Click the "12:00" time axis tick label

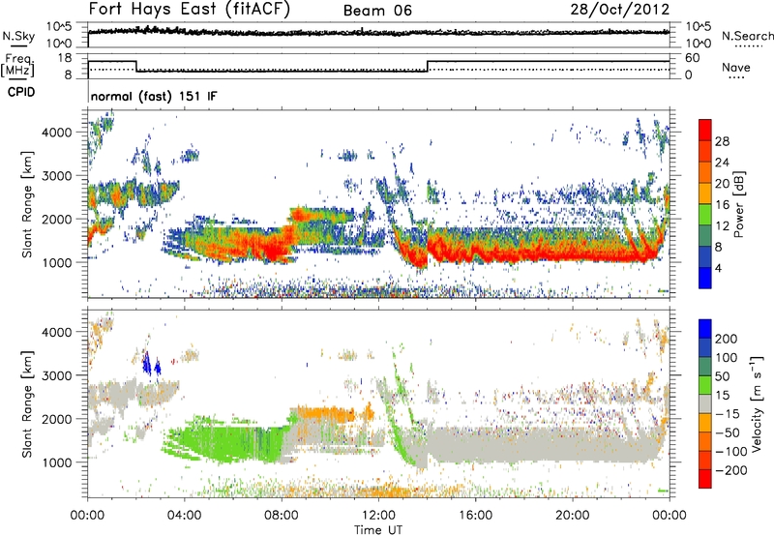(378, 516)
